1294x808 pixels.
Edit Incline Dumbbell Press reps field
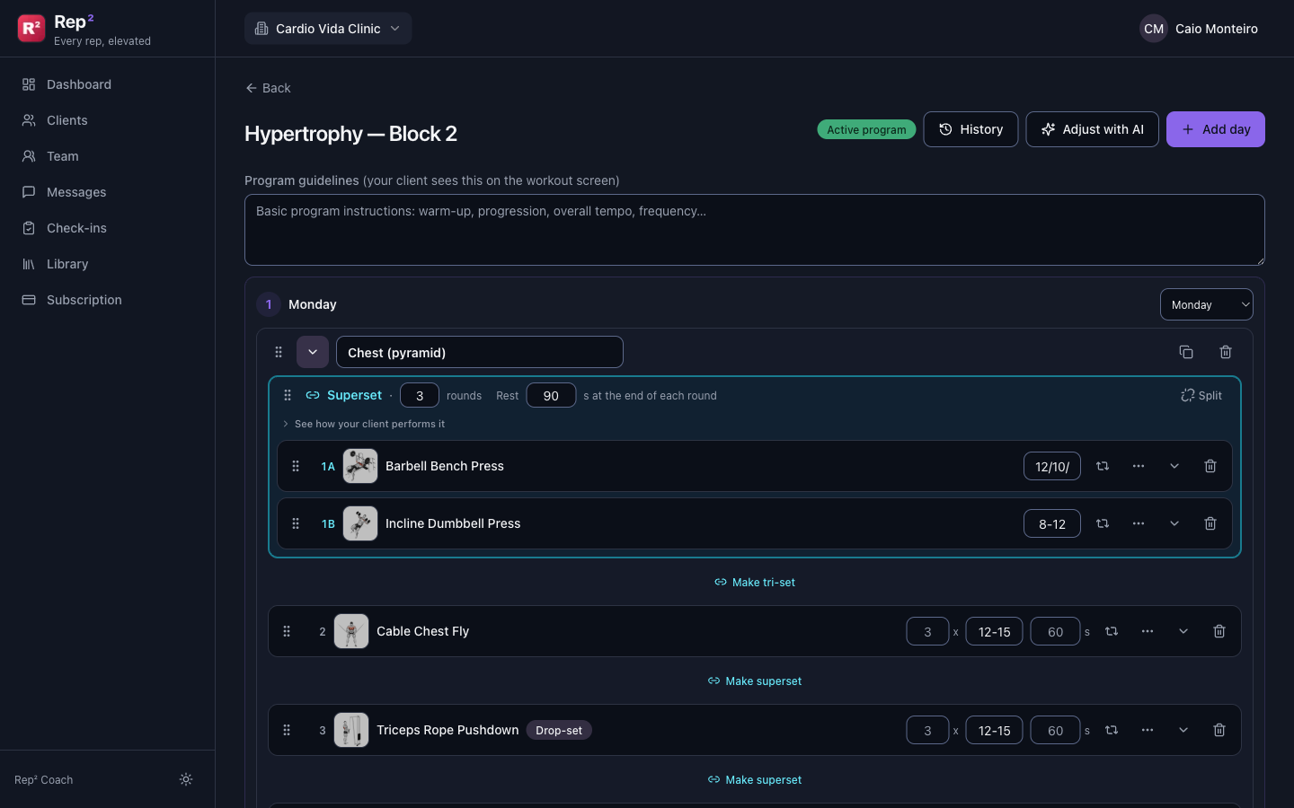click(x=1052, y=523)
